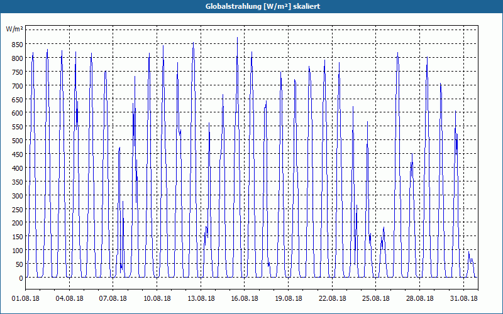Select the y-axis value '750'

pos(18,72)
